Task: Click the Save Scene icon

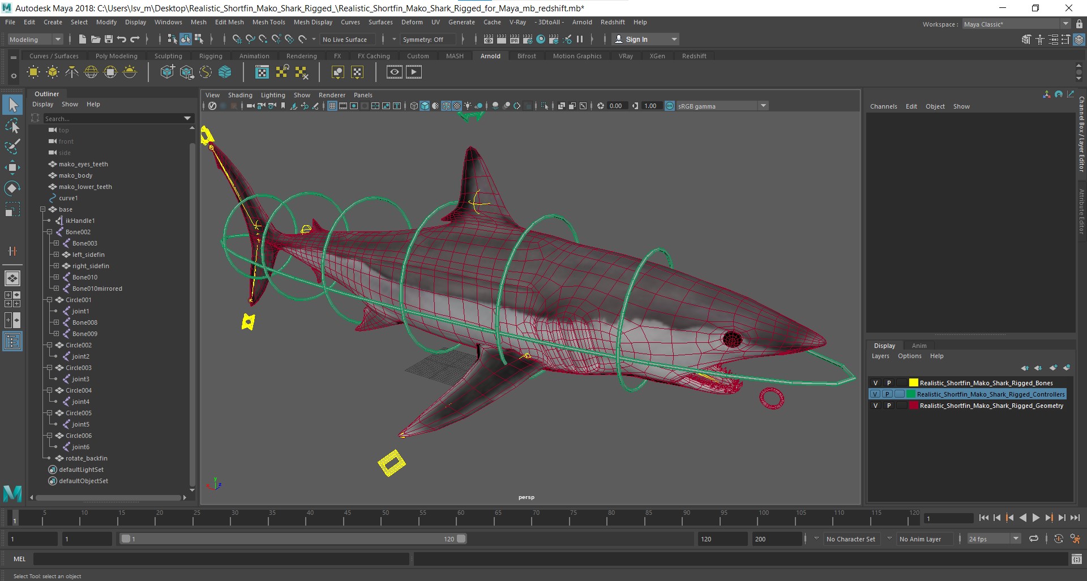Action: pos(108,39)
